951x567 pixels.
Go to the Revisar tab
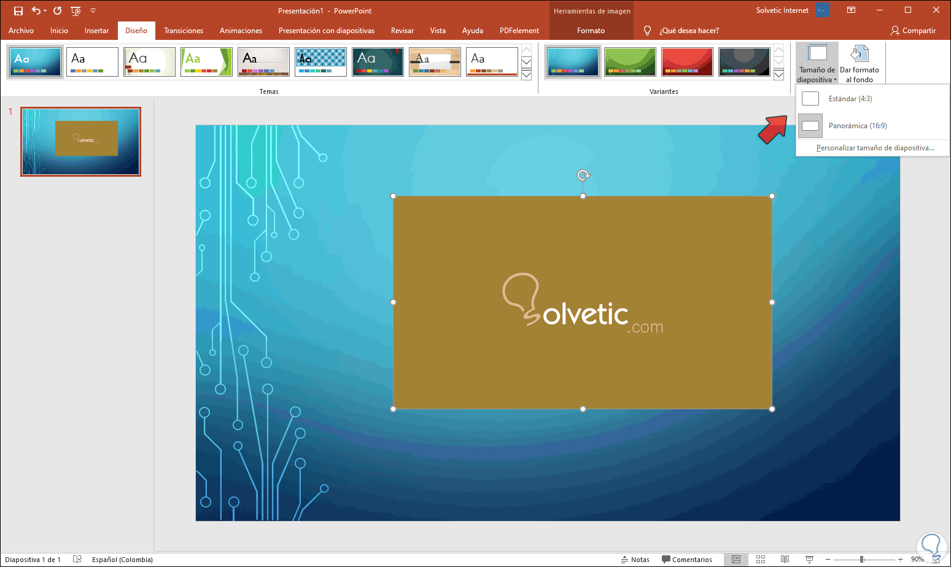tap(402, 31)
